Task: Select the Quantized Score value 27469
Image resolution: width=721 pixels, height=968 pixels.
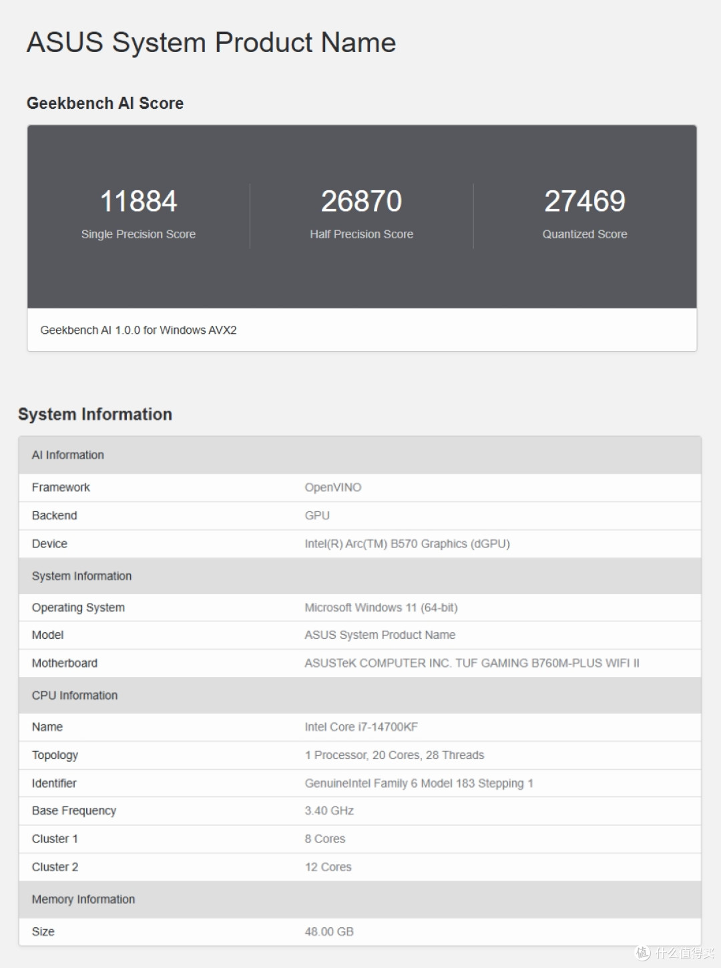Action: click(585, 201)
